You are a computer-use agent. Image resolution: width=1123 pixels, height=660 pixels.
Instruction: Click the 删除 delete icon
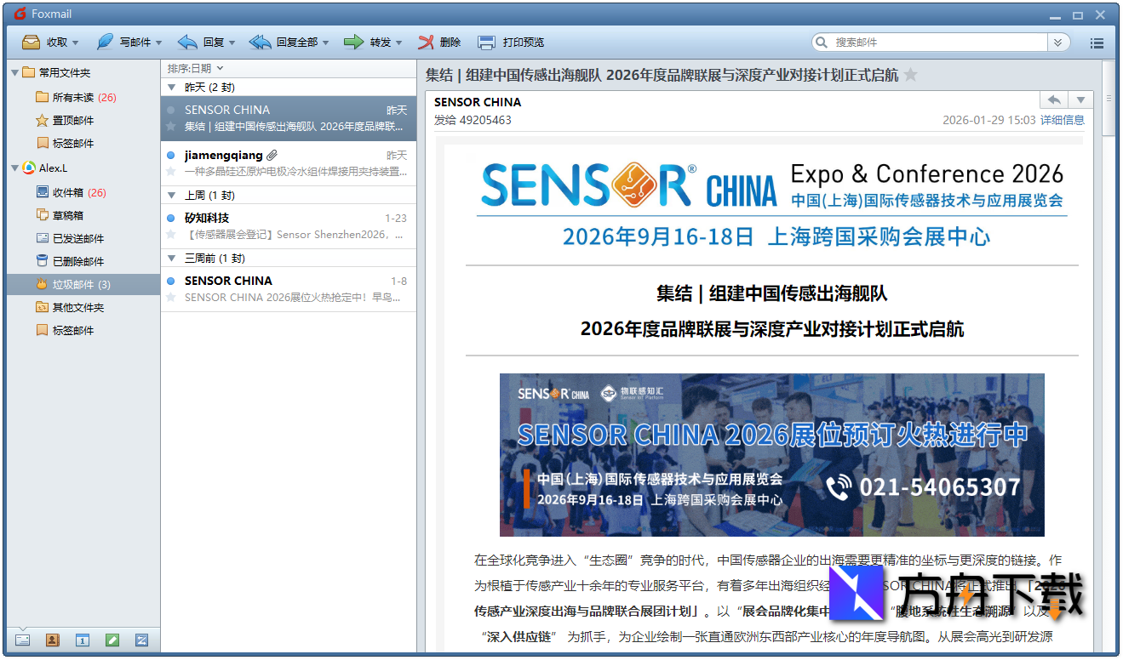tap(426, 41)
